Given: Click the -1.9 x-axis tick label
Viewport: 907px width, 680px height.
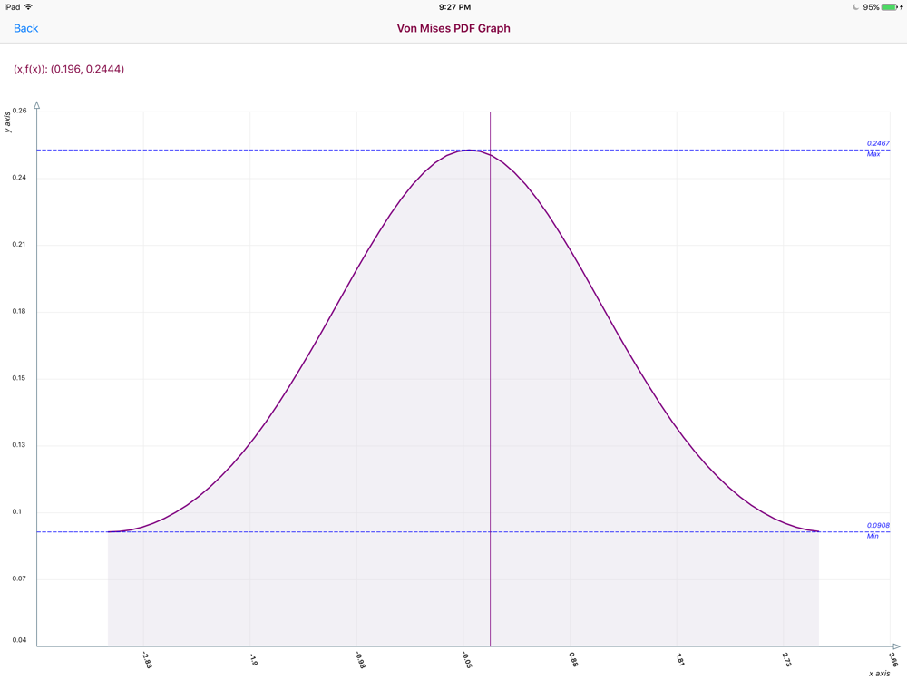Looking at the screenshot, I should tap(253, 659).
